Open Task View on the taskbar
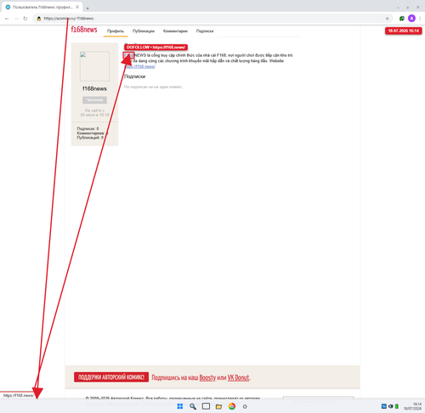The width and height of the screenshot is (425, 413). click(206, 406)
